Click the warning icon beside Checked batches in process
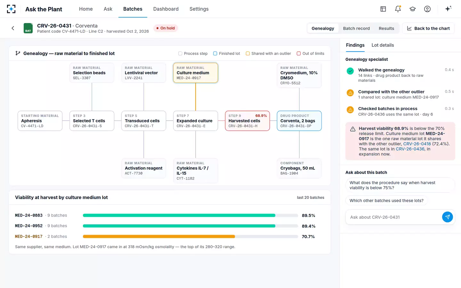 (350, 110)
